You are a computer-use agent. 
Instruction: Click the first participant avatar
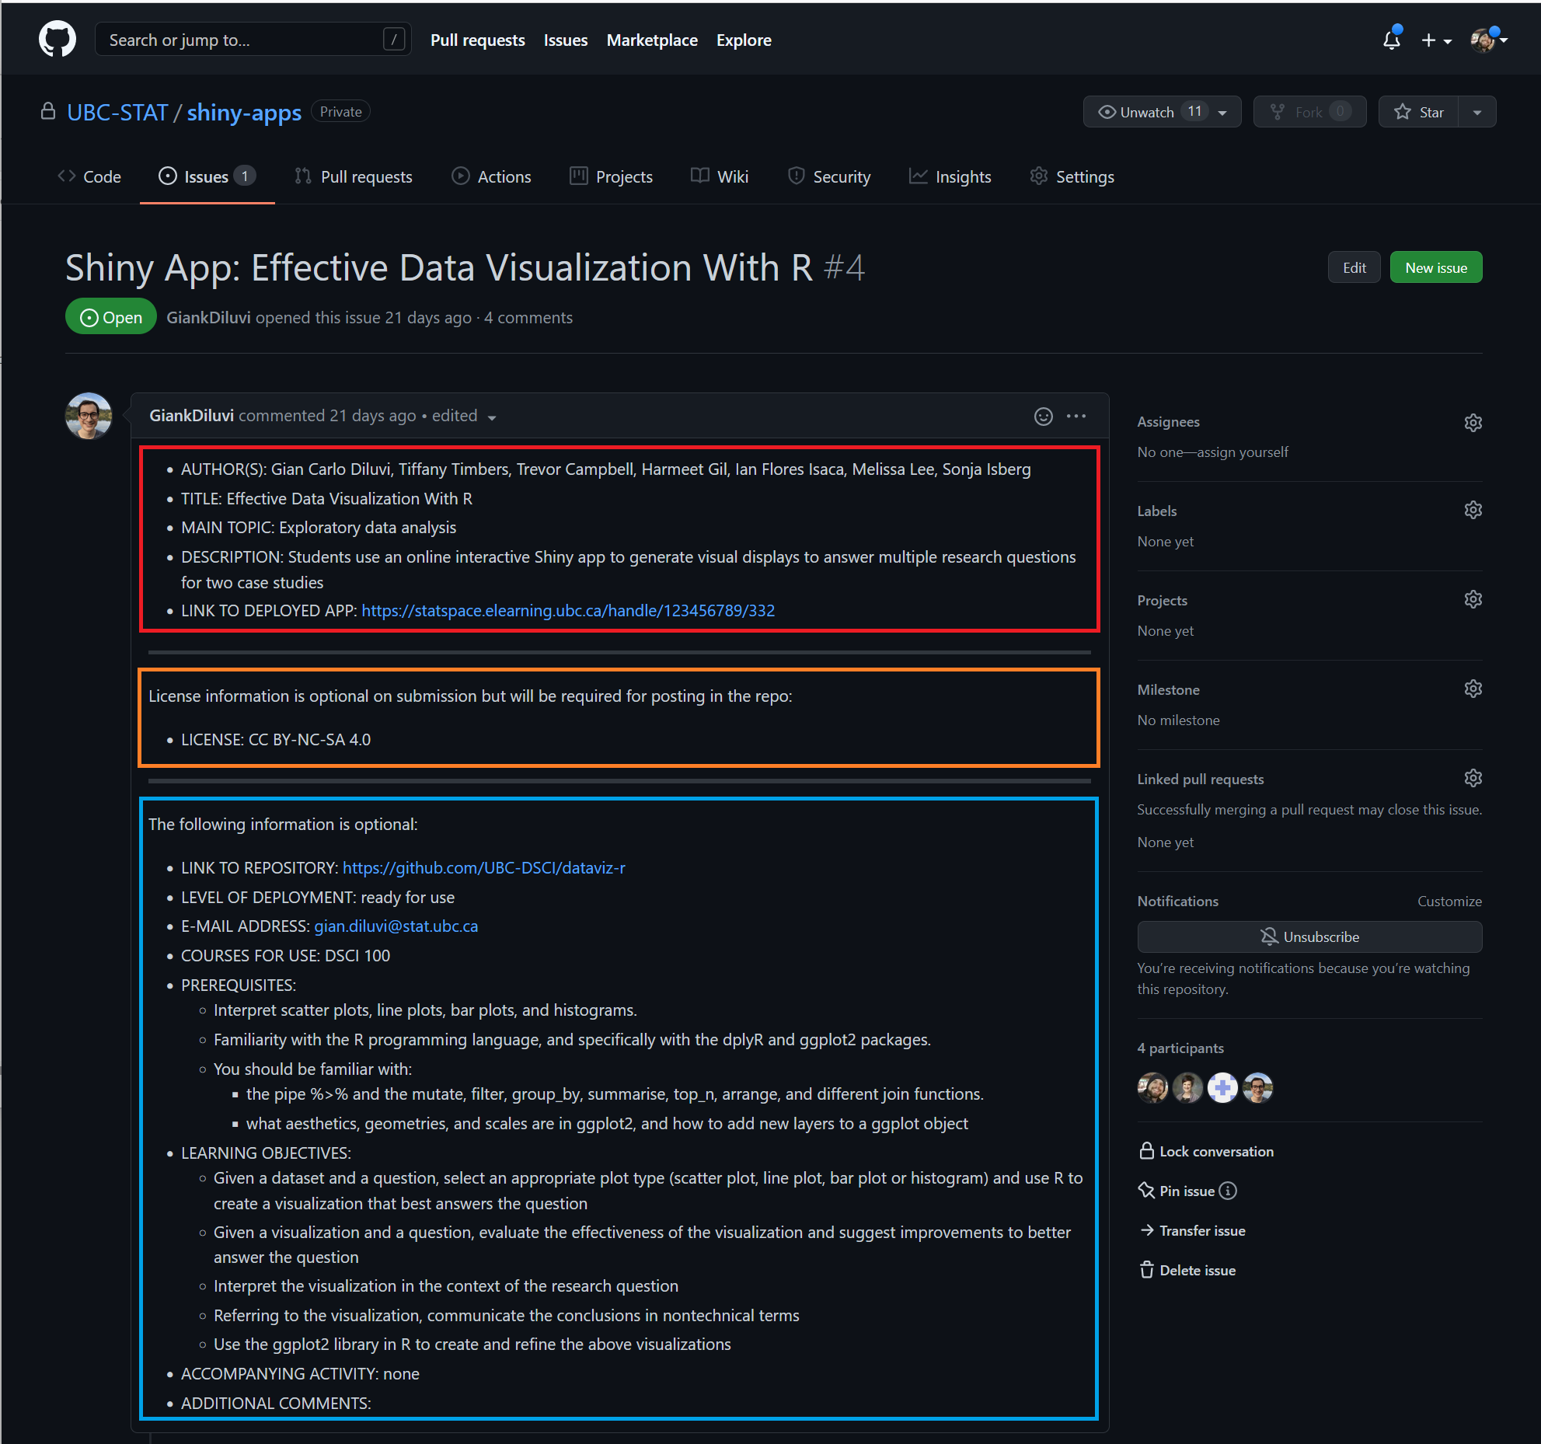tap(1152, 1087)
